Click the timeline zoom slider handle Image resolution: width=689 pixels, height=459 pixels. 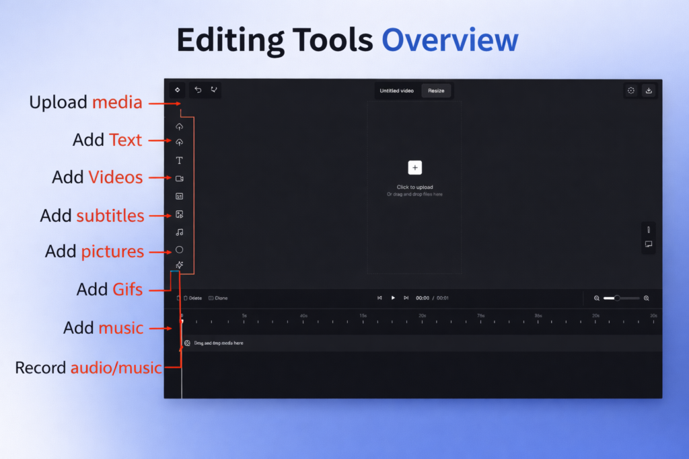pos(616,298)
